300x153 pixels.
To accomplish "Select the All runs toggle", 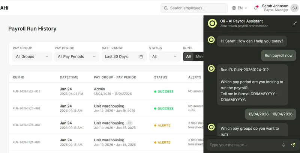I will pos(189,56).
